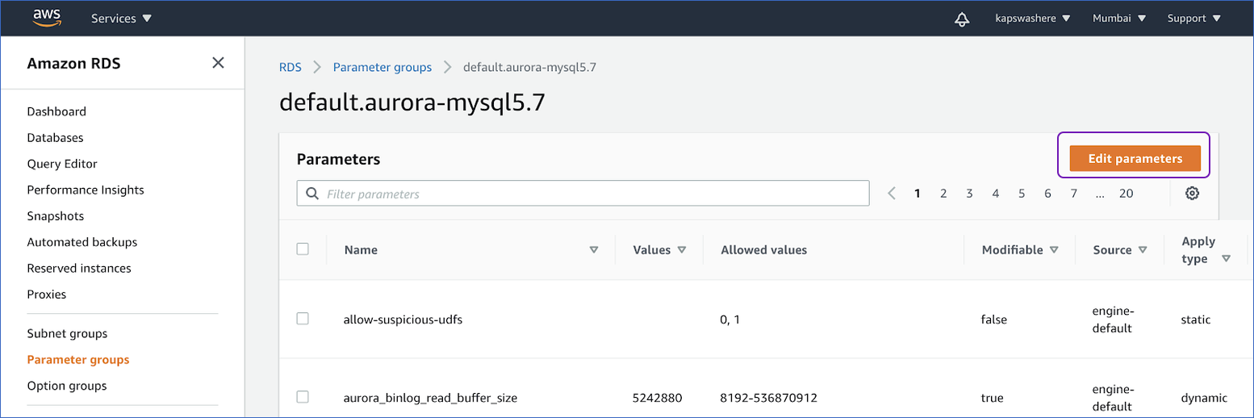Go to page 7 of parameters
Viewport: 1254px width, 418px height.
pos(1074,193)
